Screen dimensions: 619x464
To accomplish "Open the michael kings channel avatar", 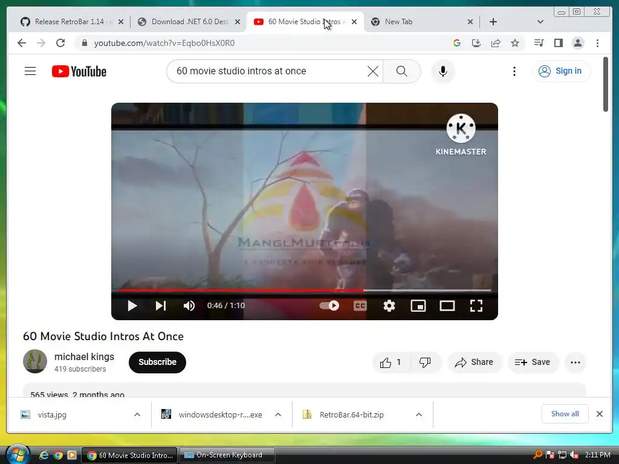I will 34,361.
